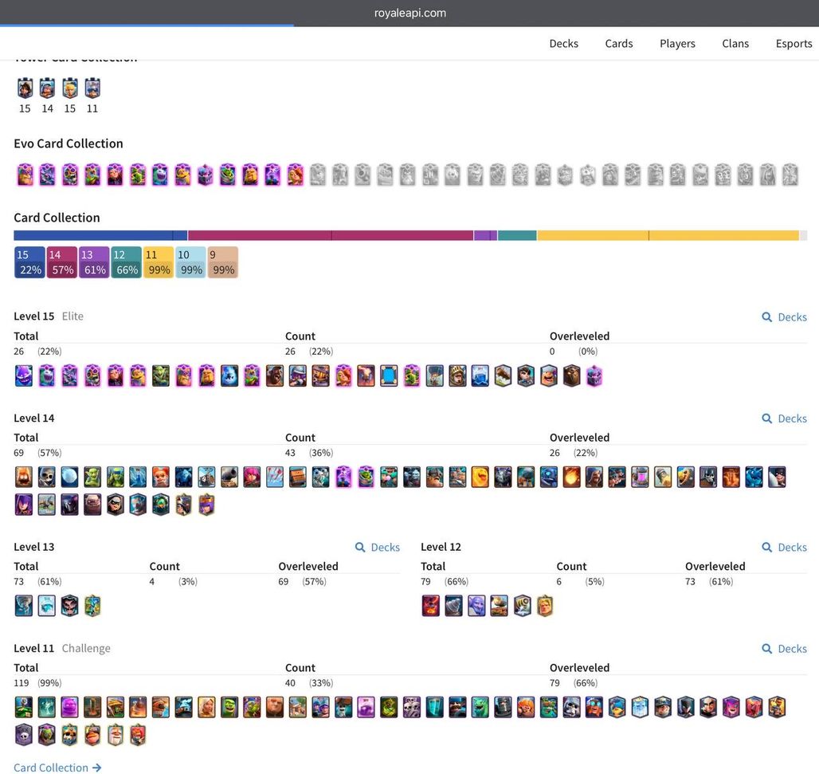This screenshot has height=774, width=819.
Task: Click the yellow level 11 badge showing 99%
Action: (x=159, y=262)
